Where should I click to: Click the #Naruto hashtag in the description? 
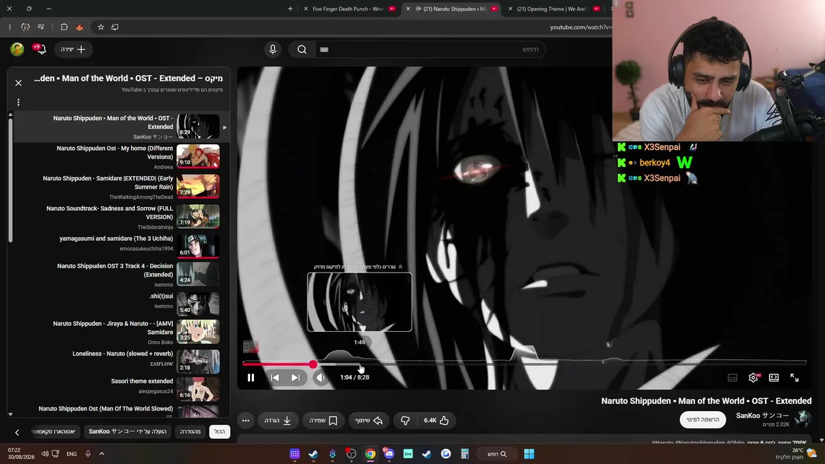coord(663,443)
